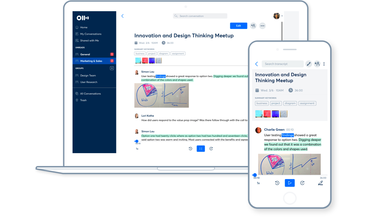Viewport: 375px width, 217px height.
Task: Open the three-dot more options on laptop
Action: (262, 26)
